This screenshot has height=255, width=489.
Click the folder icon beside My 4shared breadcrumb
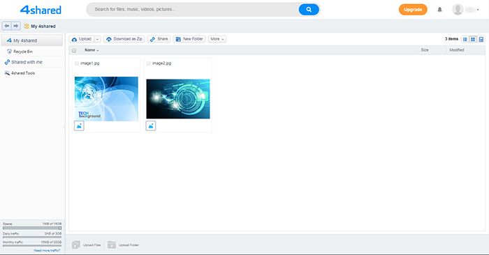coord(27,26)
